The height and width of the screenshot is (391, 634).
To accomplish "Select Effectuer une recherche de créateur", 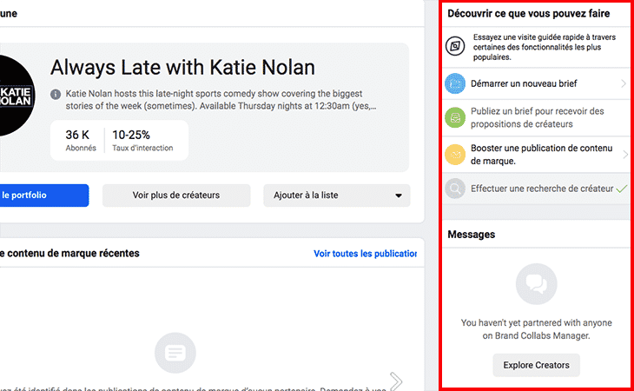I will pyautogui.click(x=541, y=188).
